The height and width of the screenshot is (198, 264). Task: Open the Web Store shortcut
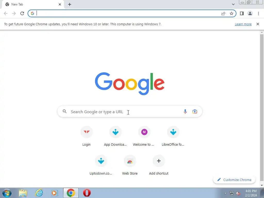tap(130, 165)
